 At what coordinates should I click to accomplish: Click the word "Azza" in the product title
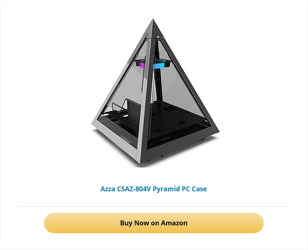click(108, 189)
